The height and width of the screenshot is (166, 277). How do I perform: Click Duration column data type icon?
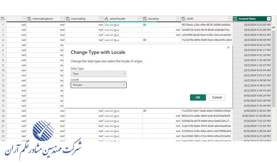click(145, 18)
